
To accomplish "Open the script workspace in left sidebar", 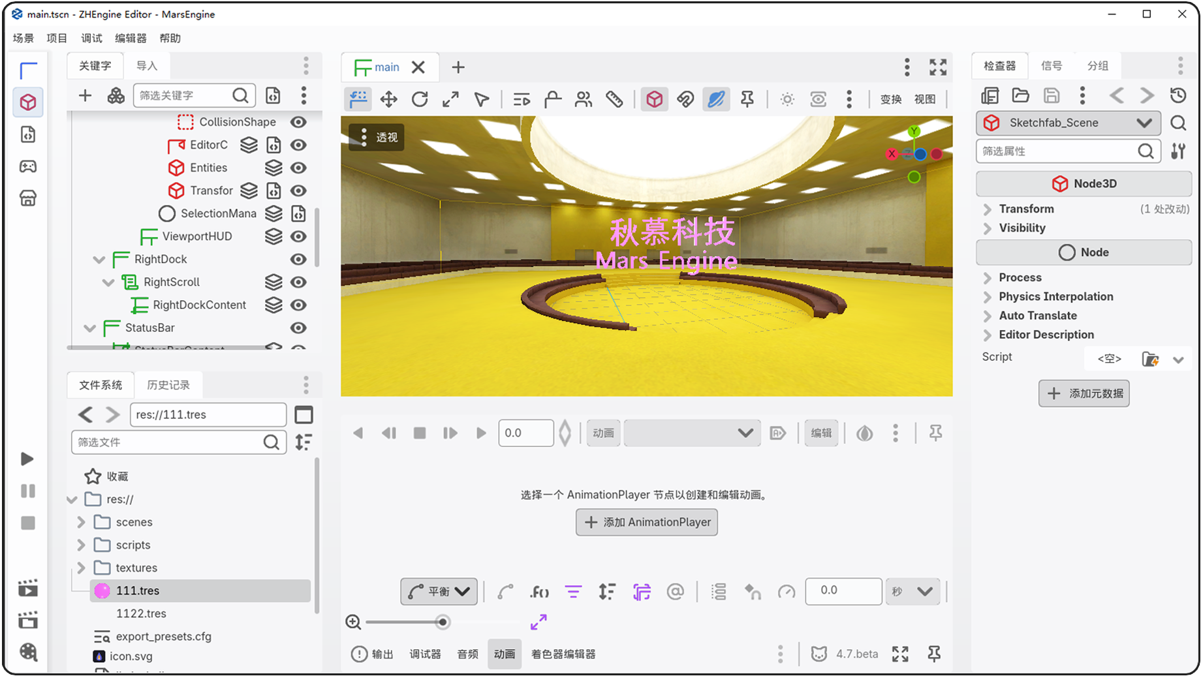I will click(x=28, y=134).
